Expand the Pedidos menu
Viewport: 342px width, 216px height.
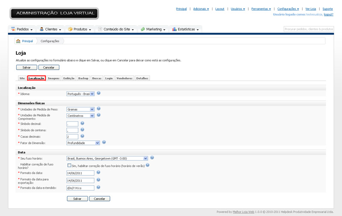coord(22,29)
